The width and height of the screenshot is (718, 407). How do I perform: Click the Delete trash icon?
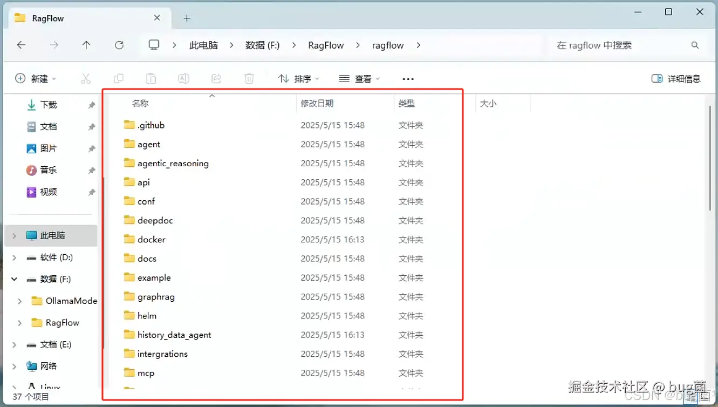coord(249,79)
